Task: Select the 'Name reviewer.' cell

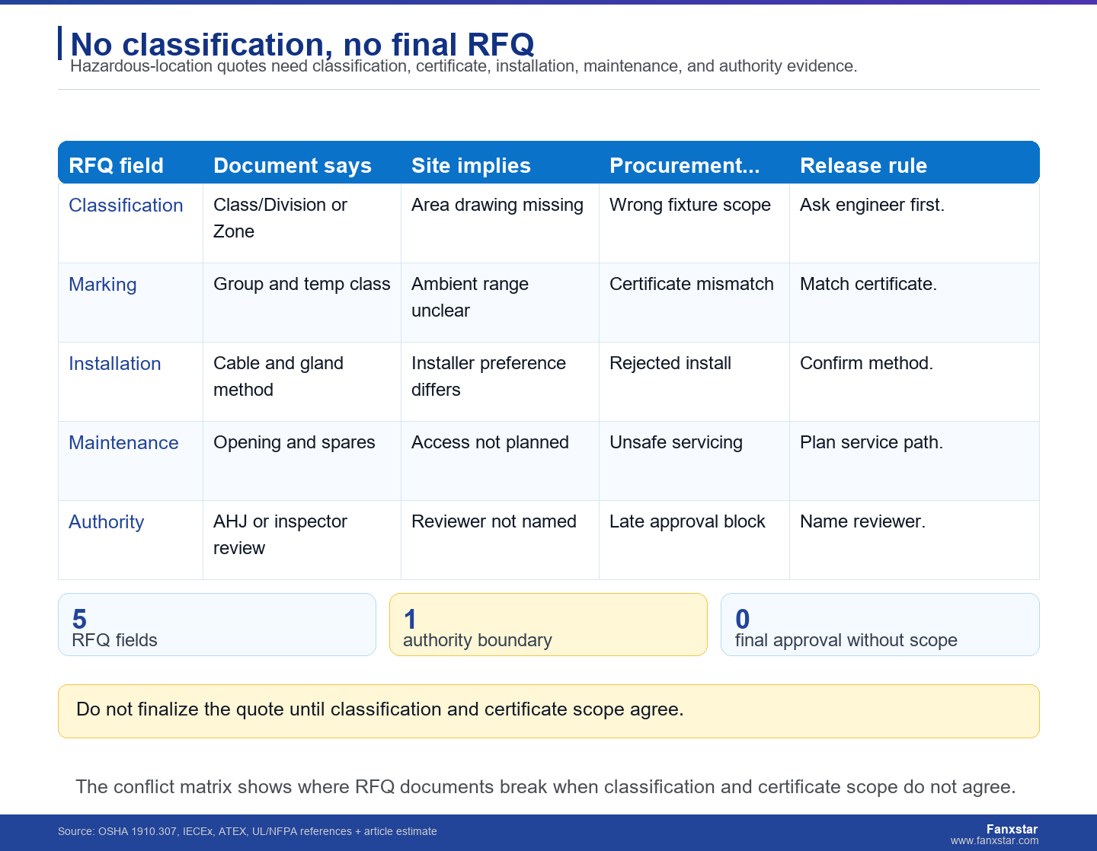Action: point(914,540)
